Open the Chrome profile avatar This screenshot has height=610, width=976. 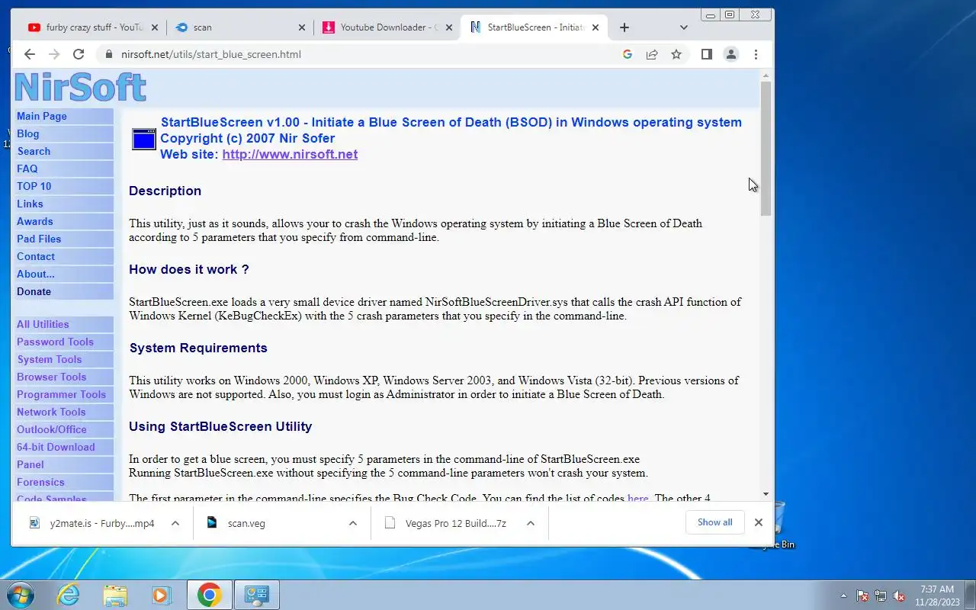coord(731,54)
